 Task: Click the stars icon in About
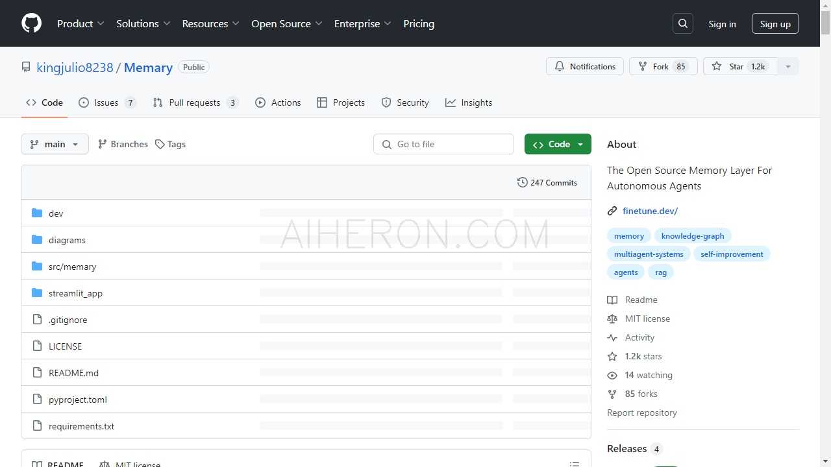click(x=612, y=356)
